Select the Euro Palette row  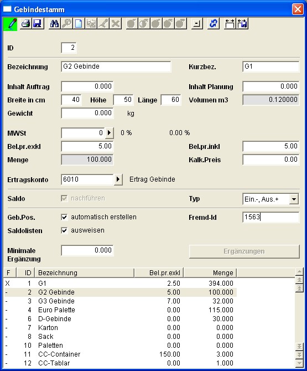120,310
